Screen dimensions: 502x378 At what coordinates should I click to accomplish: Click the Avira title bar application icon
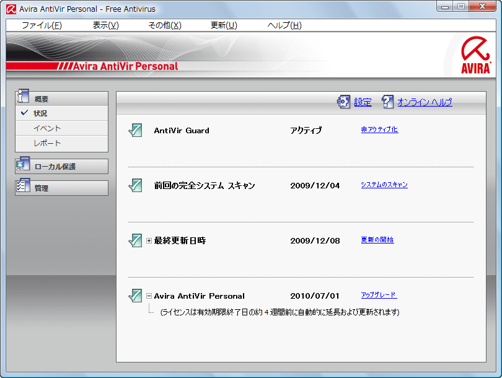(11, 9)
